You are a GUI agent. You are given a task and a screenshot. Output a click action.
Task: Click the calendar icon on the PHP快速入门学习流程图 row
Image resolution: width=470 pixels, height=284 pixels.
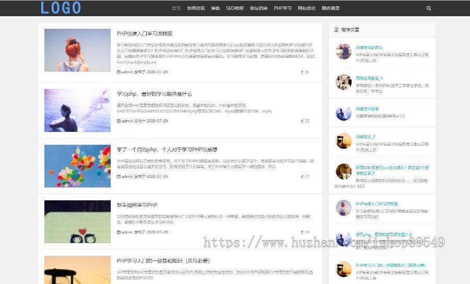point(119,72)
